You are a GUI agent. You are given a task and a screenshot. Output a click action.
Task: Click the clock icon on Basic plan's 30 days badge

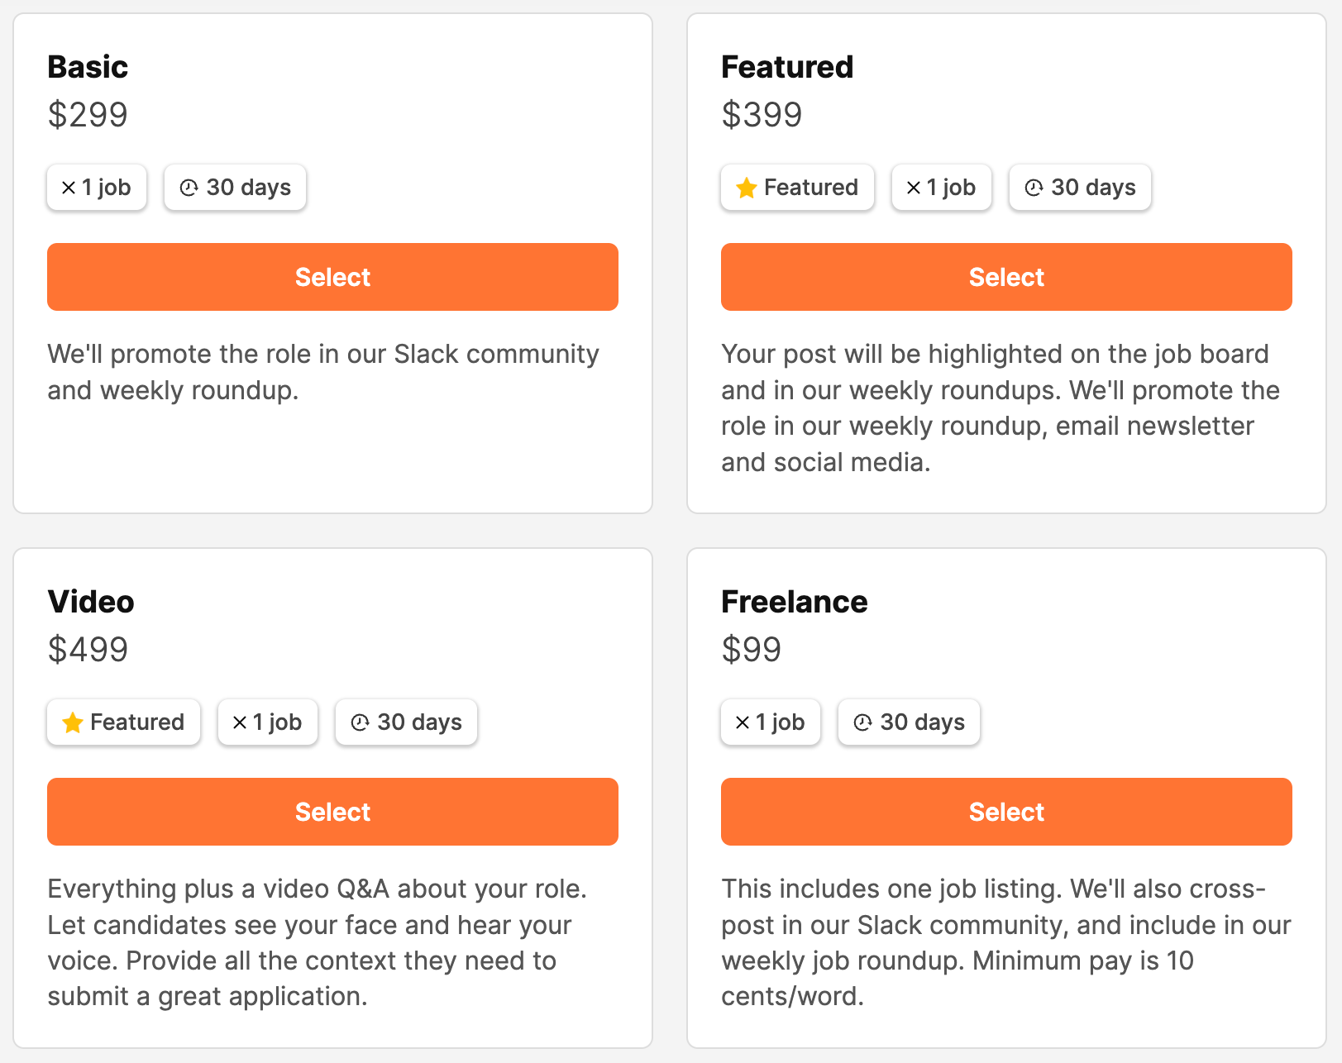189,188
